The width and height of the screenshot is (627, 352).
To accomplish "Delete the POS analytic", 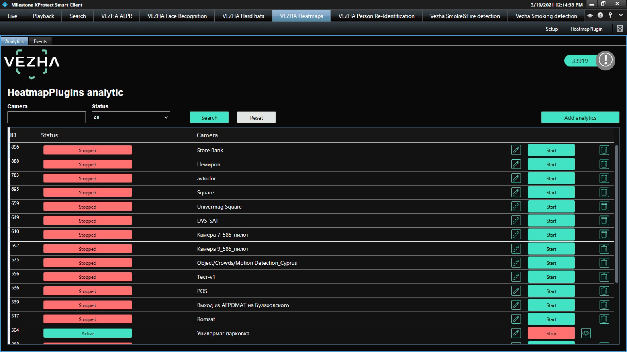I will [x=604, y=291].
